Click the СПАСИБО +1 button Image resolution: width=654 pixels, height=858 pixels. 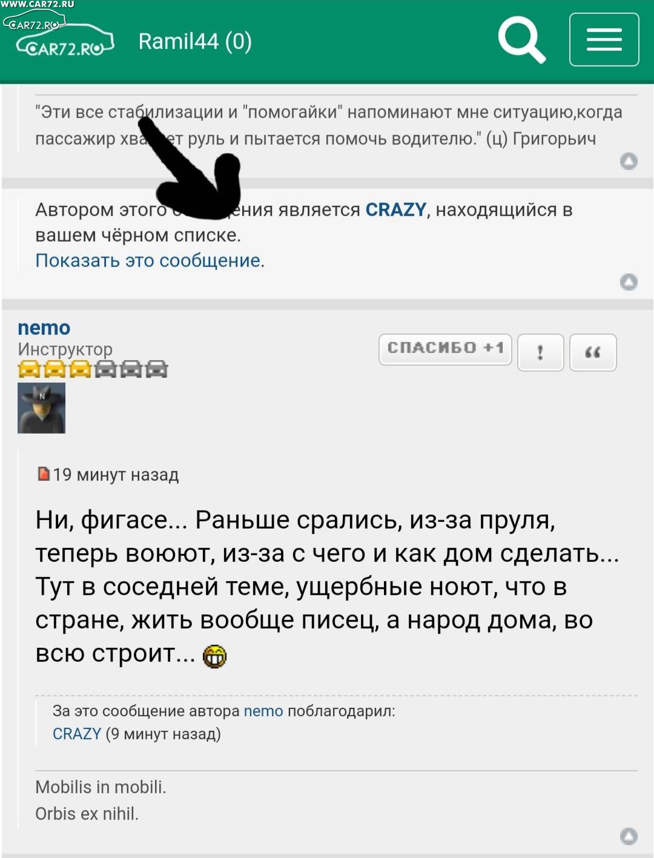point(445,349)
